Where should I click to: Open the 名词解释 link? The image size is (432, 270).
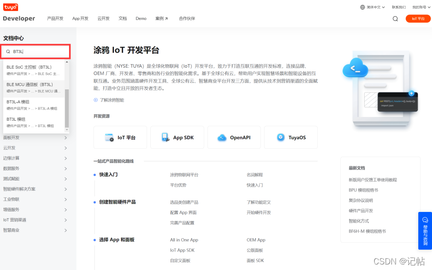(x=254, y=175)
